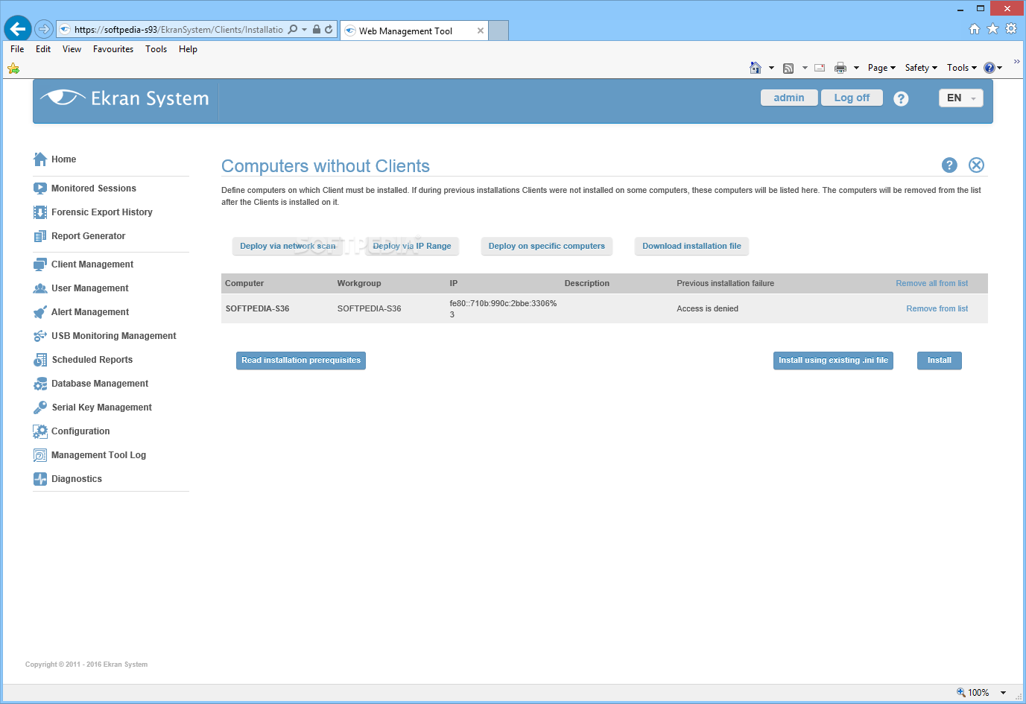1026x704 pixels.
Task: Open the Help menu in menu bar
Action: point(188,49)
